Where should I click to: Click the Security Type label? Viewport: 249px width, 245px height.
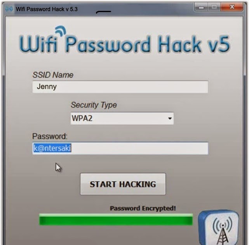coord(94,105)
